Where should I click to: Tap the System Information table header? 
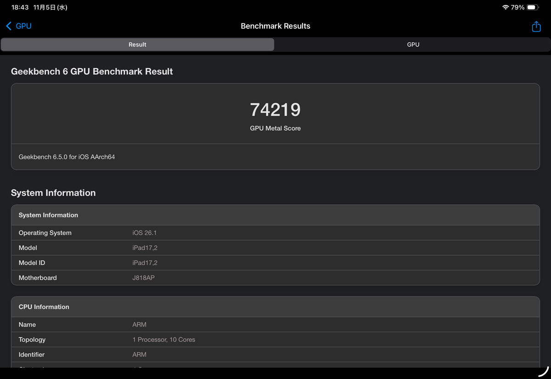[x=275, y=215]
